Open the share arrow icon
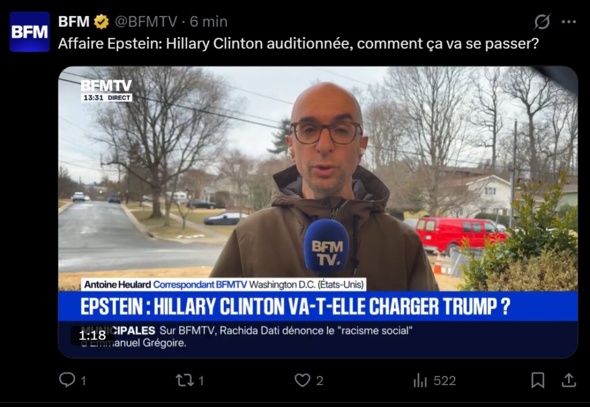The image size is (590, 407). (569, 380)
